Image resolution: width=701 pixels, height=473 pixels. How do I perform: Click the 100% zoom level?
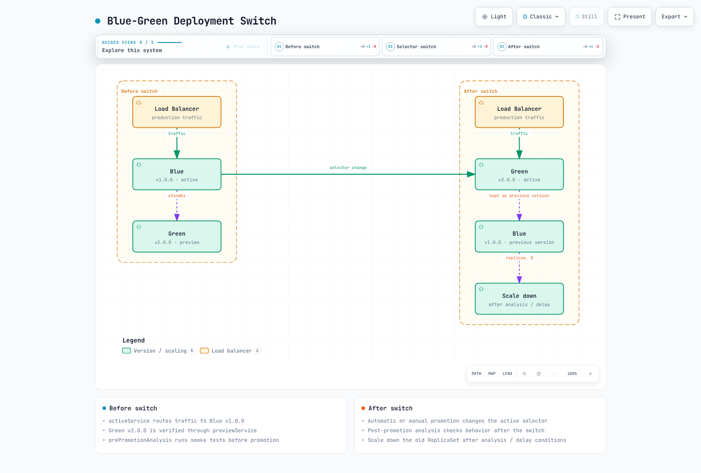click(x=572, y=374)
